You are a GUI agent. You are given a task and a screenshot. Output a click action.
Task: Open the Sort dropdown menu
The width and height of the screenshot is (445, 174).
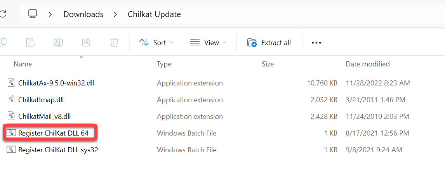point(156,43)
